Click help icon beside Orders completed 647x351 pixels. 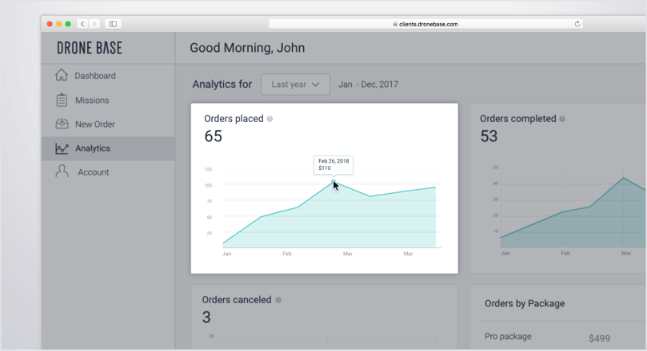tap(562, 119)
